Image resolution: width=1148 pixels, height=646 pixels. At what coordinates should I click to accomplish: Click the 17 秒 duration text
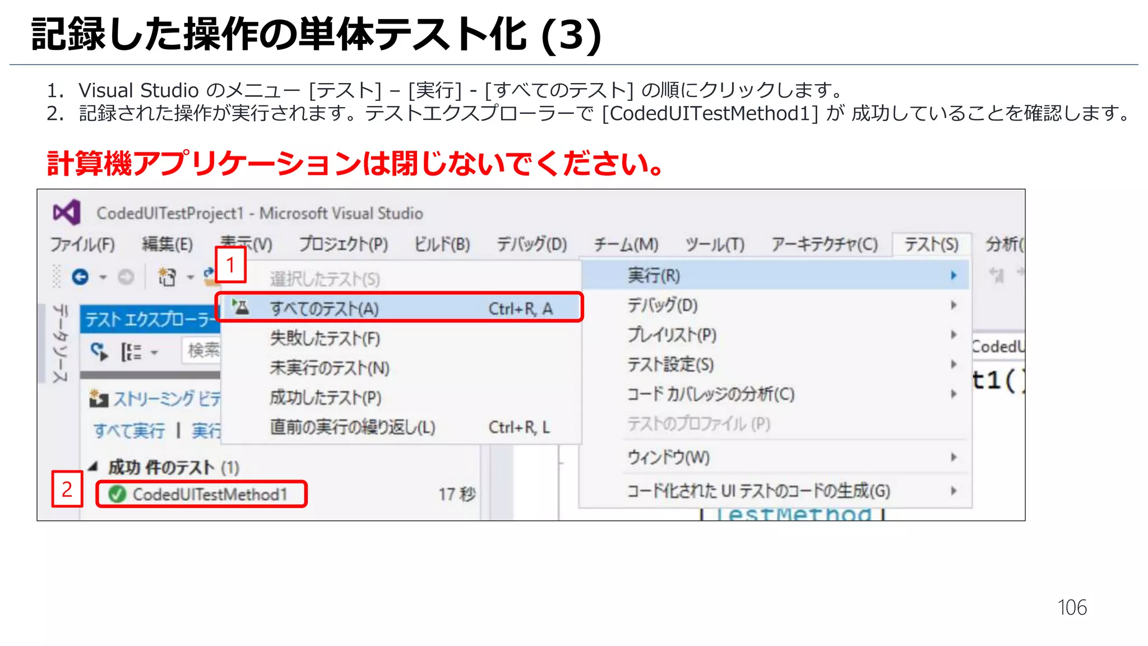457,494
